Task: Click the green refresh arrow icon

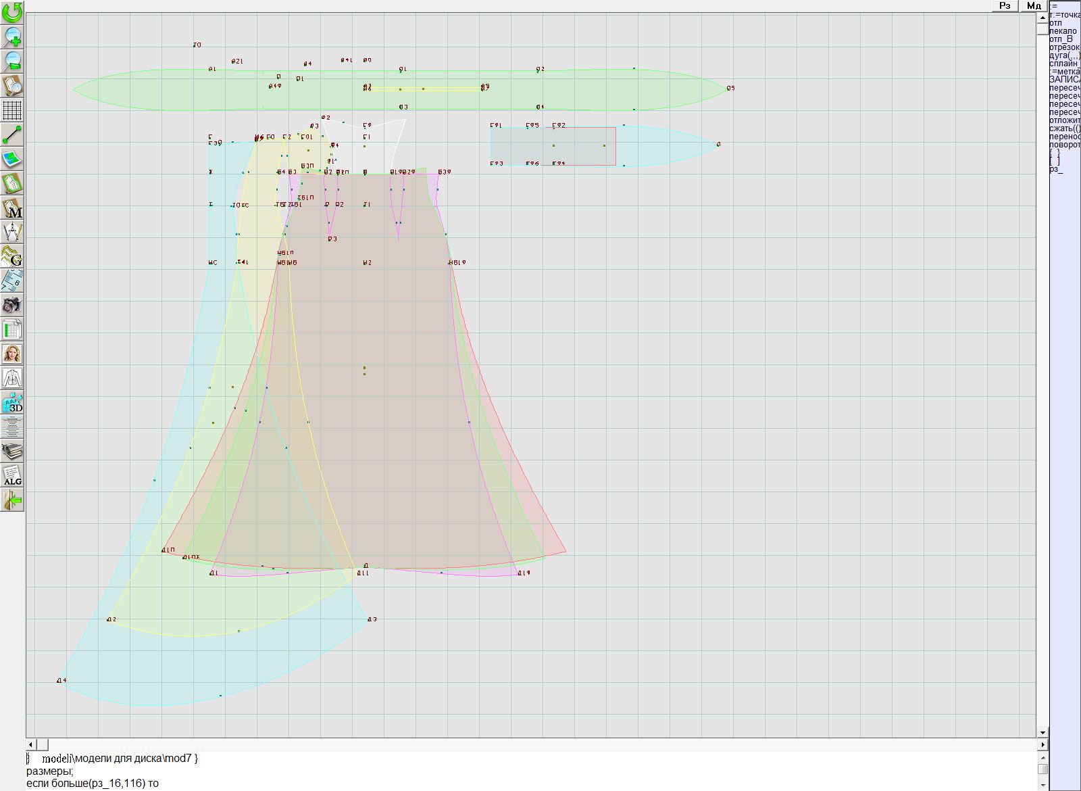Action: tap(12, 12)
